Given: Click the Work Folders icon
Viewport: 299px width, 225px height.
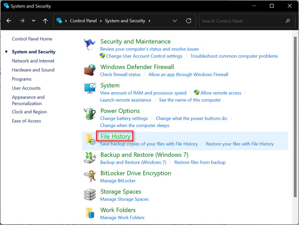Looking at the screenshot, I should pyautogui.click(x=90, y=213).
